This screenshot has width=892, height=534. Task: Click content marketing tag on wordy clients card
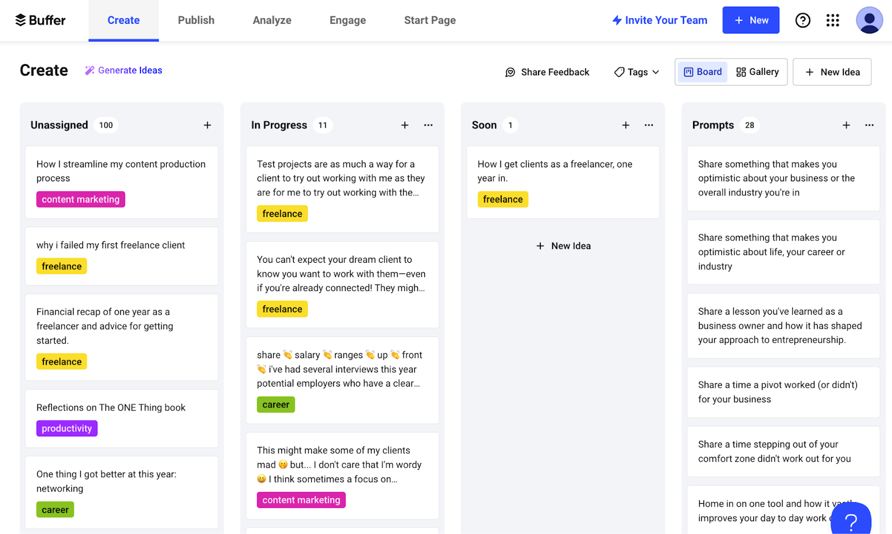(x=301, y=500)
